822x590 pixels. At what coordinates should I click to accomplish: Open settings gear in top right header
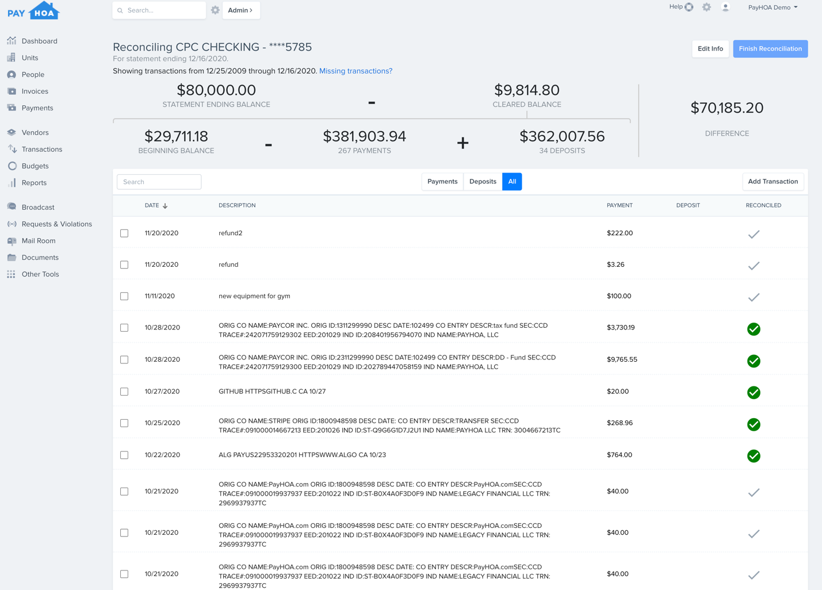[706, 7]
